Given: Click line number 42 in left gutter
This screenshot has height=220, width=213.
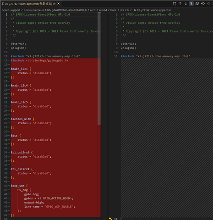Looking at the screenshot, I should 5,186.
